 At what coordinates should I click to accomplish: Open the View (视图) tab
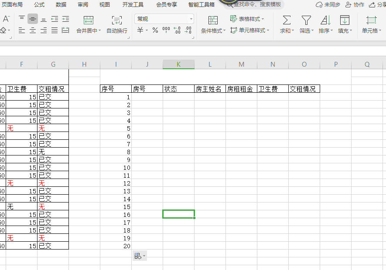click(104, 4)
